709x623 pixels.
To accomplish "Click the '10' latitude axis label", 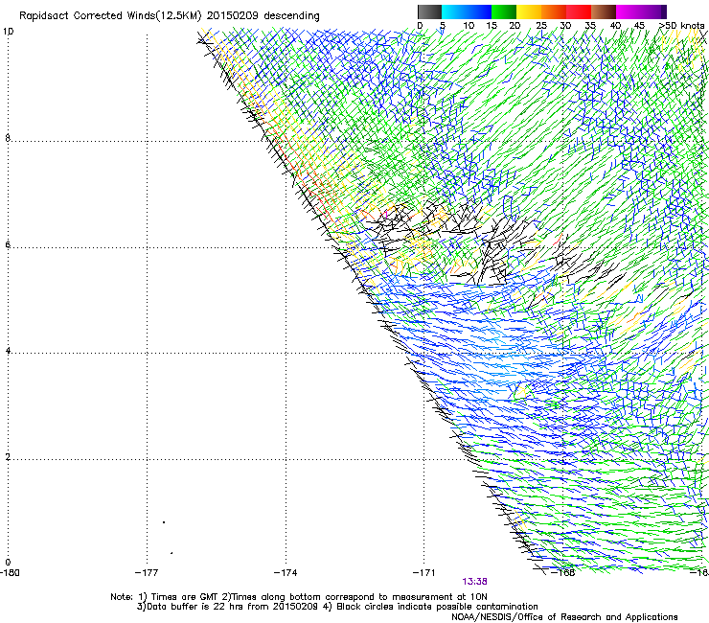I will (x=8, y=32).
